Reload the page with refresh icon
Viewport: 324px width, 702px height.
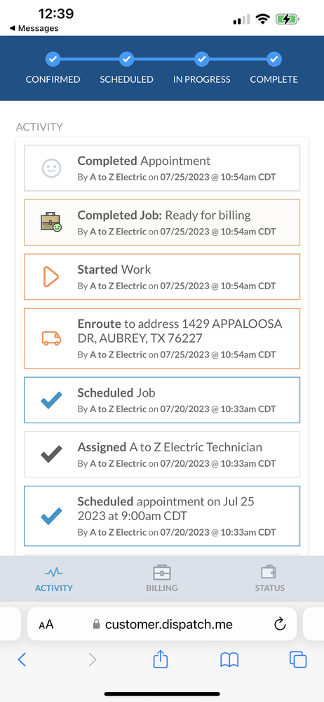(280, 624)
